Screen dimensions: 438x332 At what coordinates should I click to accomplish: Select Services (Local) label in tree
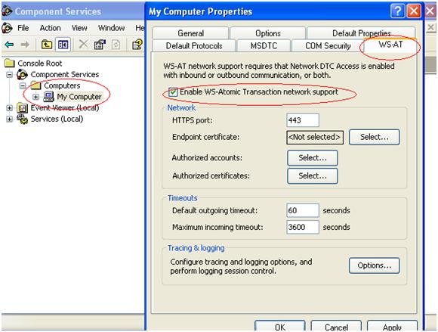click(57, 119)
